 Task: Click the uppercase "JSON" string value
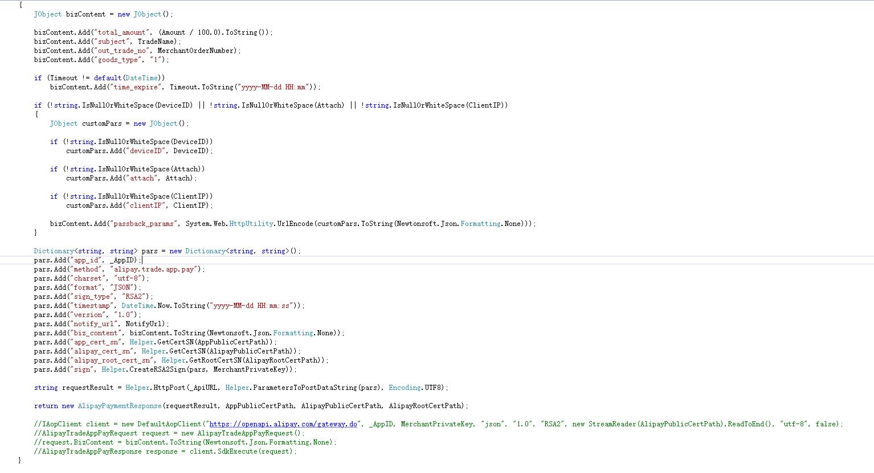122,287
